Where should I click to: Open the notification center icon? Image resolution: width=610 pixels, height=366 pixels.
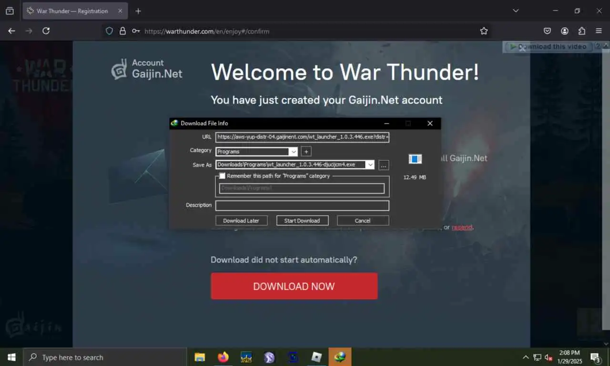click(x=595, y=357)
